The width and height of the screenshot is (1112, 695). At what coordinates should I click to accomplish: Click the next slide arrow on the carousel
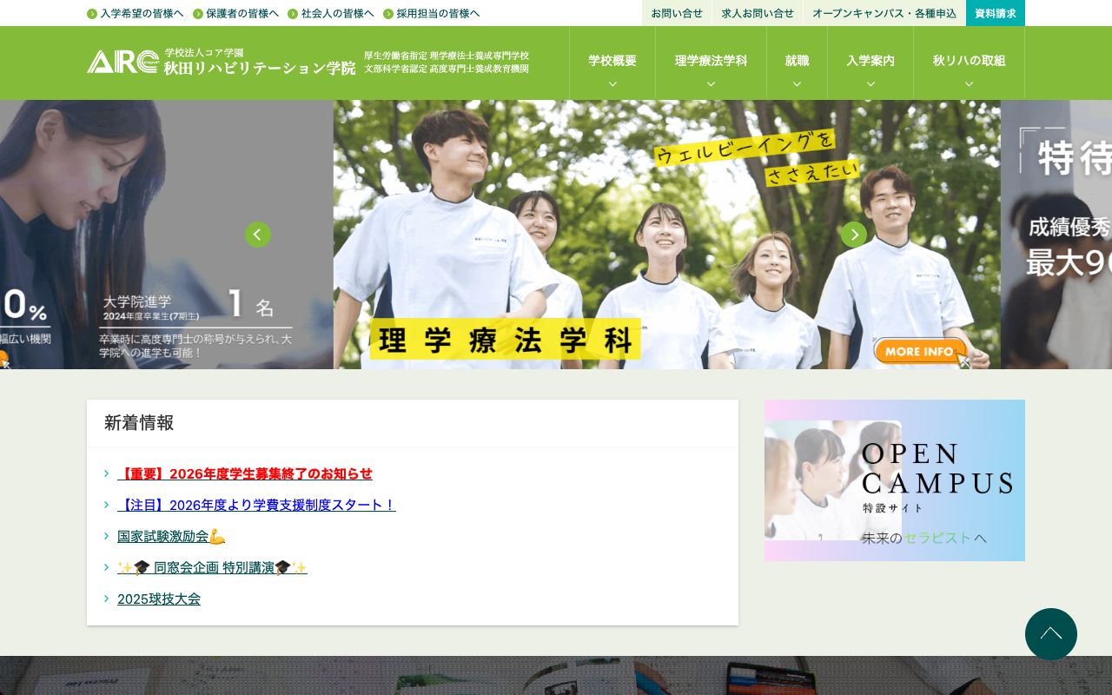click(854, 235)
